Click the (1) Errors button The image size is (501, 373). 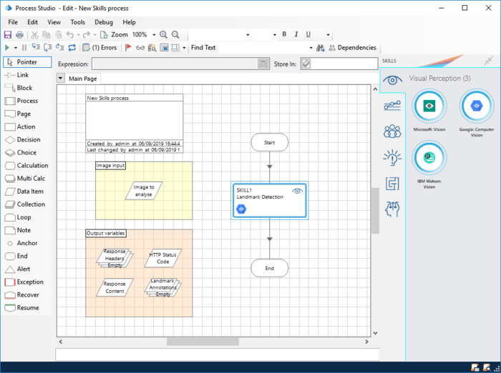coord(99,48)
